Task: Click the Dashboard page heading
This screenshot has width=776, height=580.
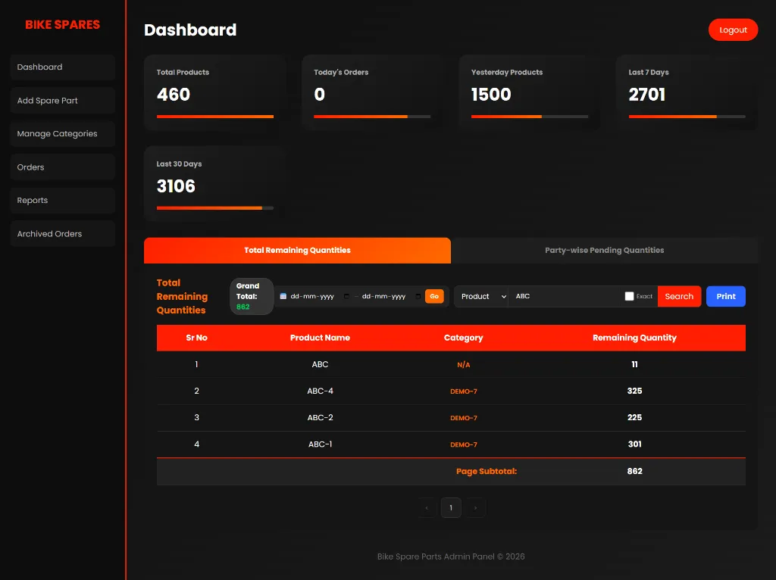Action: (x=190, y=30)
